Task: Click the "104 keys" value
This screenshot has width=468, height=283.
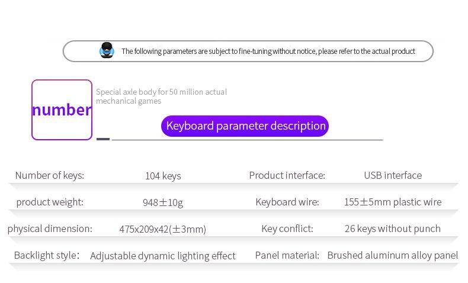Action: 163,176
